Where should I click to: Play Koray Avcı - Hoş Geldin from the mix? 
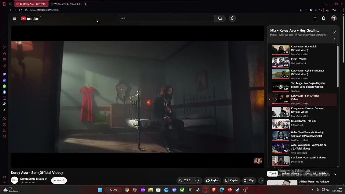pos(302,50)
